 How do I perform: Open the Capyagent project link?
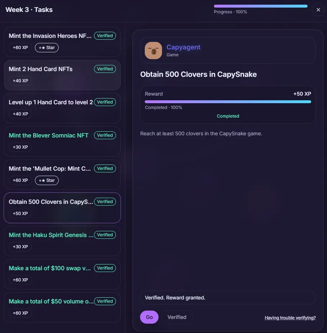tap(183, 47)
